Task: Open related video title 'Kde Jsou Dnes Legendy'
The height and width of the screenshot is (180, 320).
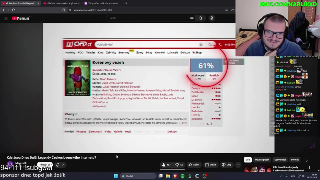Action: pyautogui.click(x=288, y=169)
